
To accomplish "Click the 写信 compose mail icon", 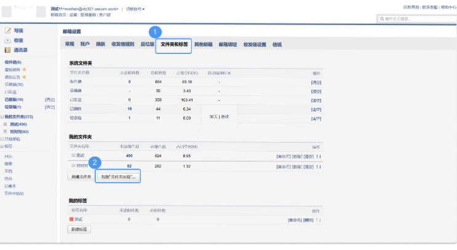I will [x=7, y=30].
